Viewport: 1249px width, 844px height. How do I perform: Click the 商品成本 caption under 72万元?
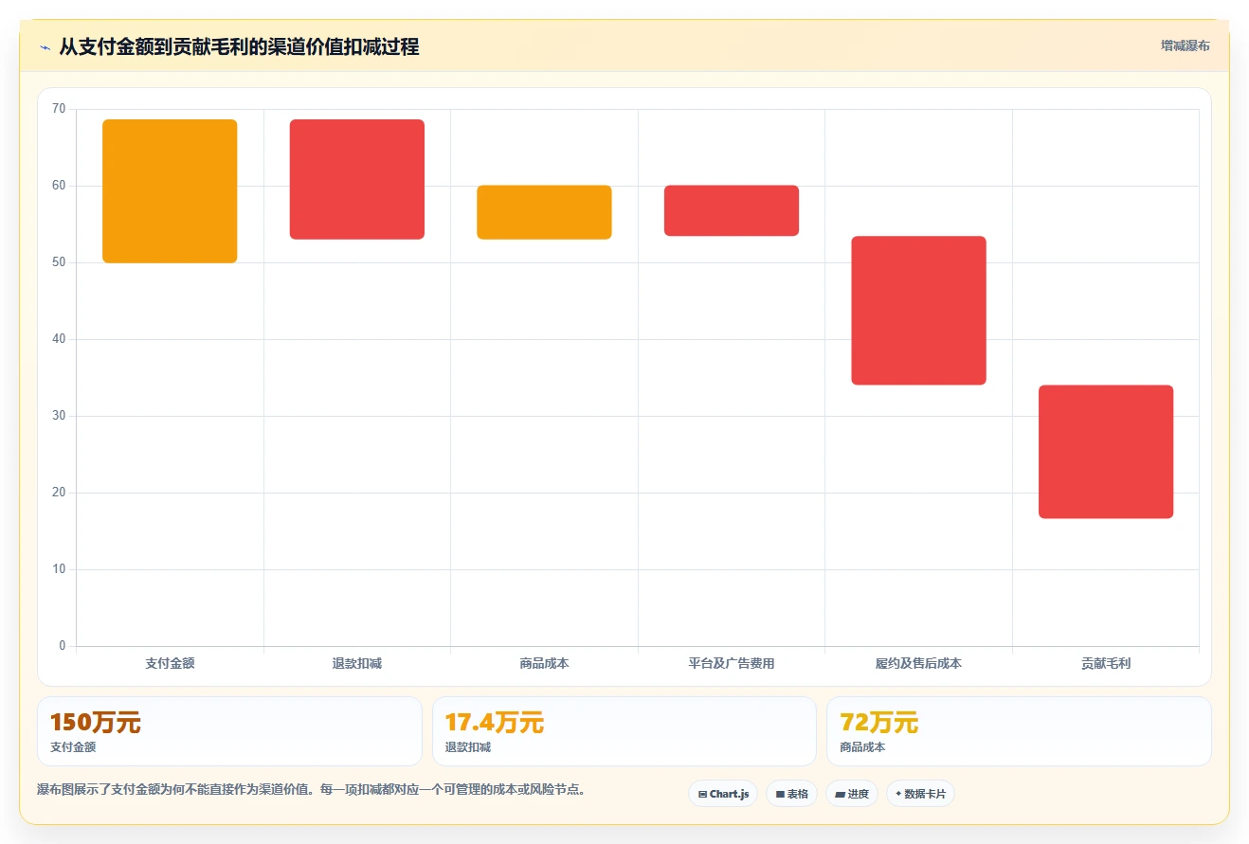(862, 747)
